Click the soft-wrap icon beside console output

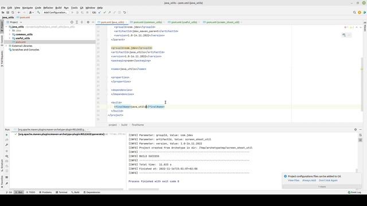(361, 135)
